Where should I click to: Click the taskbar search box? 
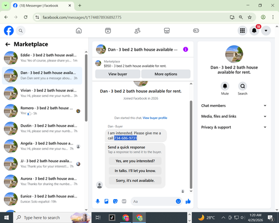pos(52,217)
